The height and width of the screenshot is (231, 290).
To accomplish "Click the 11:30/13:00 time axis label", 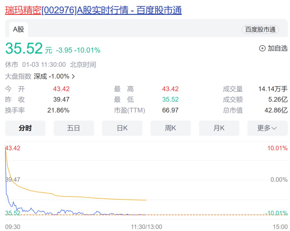I will coord(147,227).
